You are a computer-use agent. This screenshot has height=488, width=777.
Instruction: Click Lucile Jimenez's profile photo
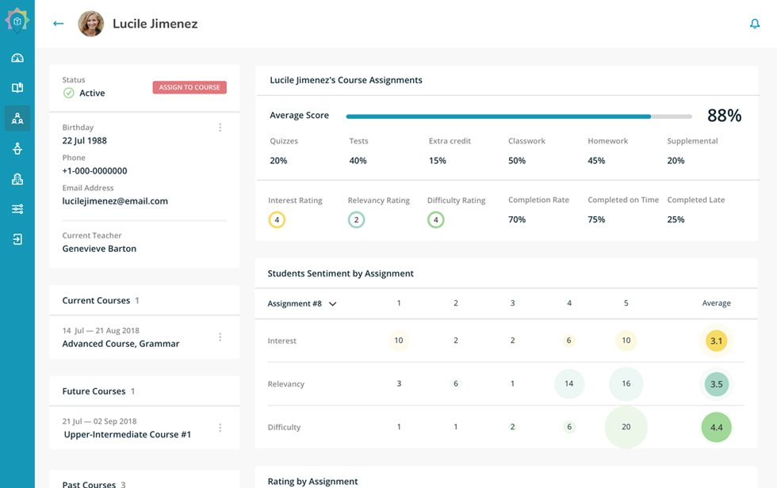pyautogui.click(x=90, y=24)
